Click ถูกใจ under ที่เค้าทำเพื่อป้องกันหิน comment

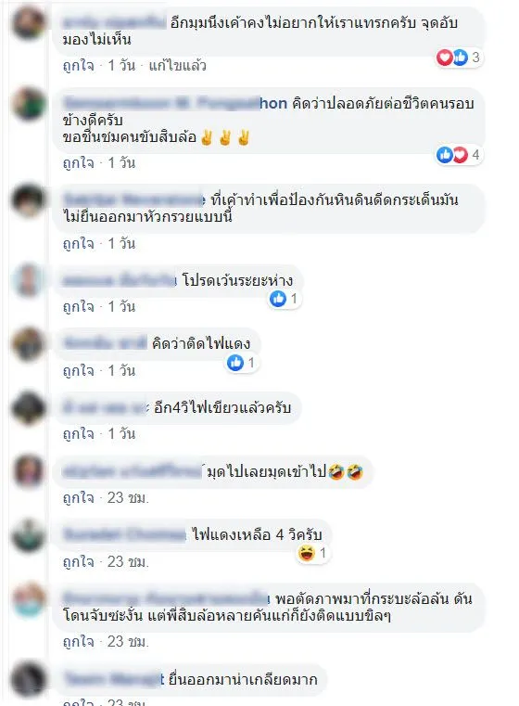[79, 244]
